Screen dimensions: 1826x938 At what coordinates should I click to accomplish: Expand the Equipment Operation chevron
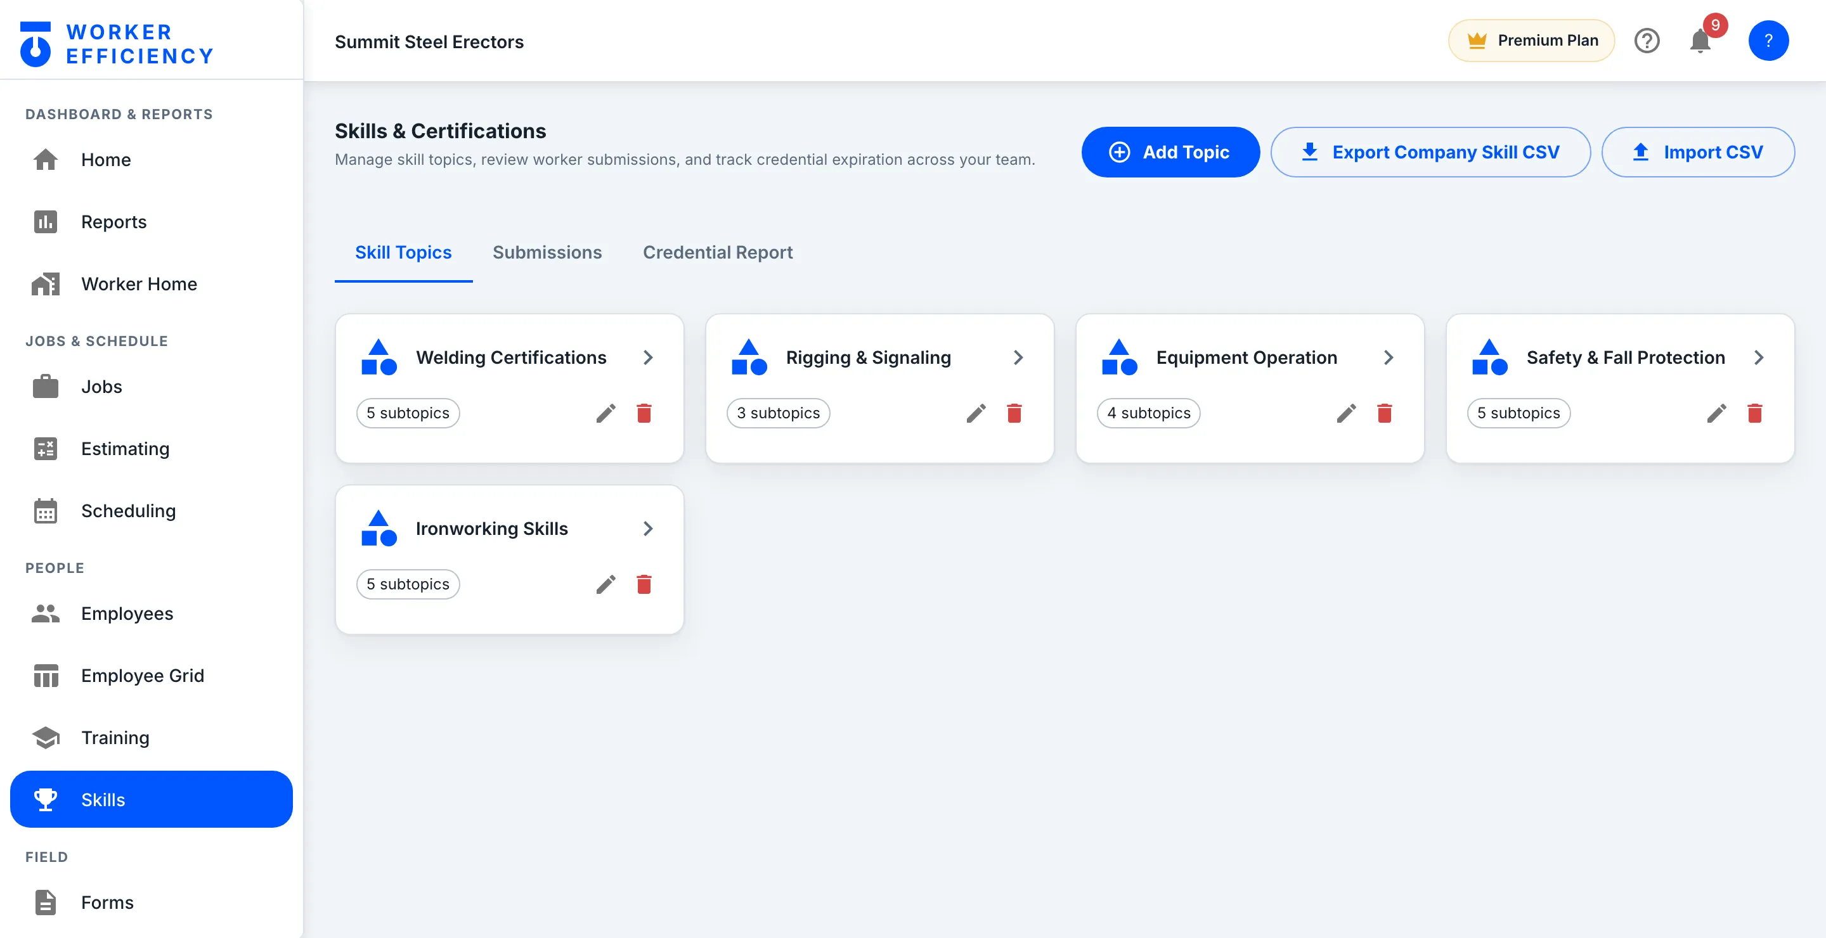coord(1388,358)
